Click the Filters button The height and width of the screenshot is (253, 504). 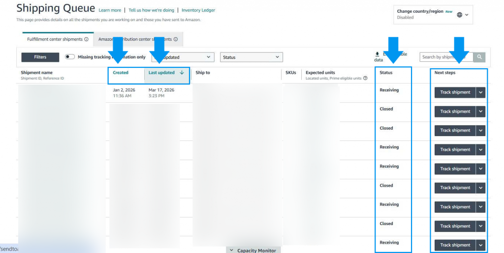[x=40, y=57]
